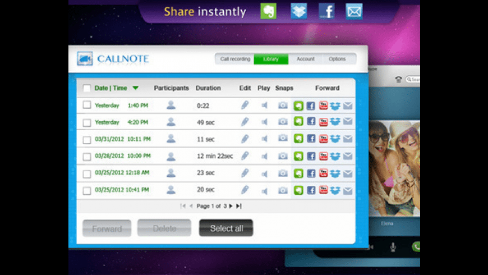Upload the 4:20 PM recording to YouTube
This screenshot has height=275, width=488.
coord(323,122)
